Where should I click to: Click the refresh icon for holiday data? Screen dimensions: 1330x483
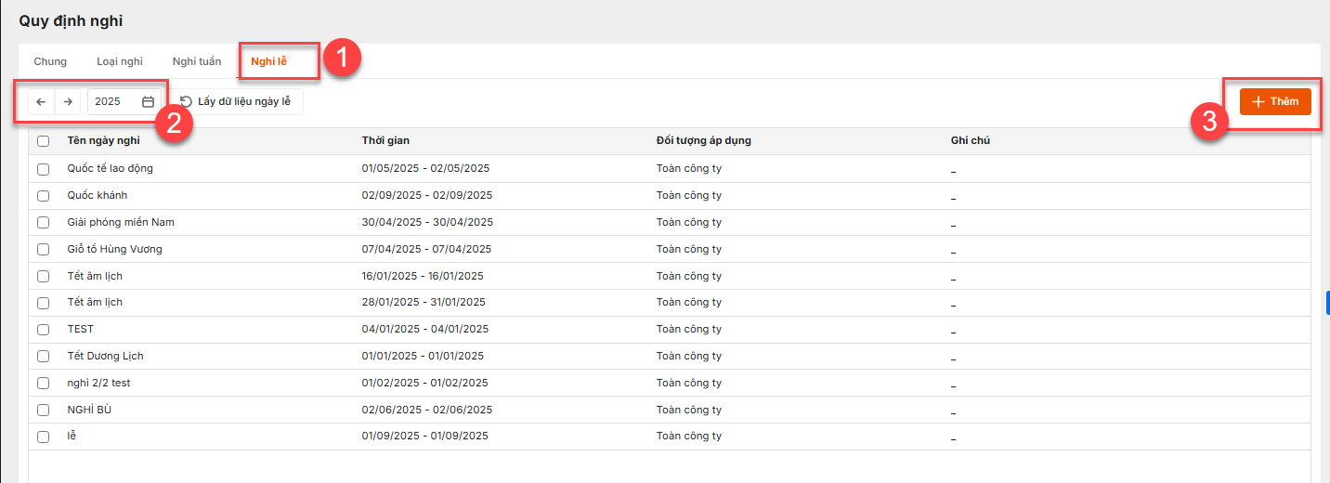186,102
